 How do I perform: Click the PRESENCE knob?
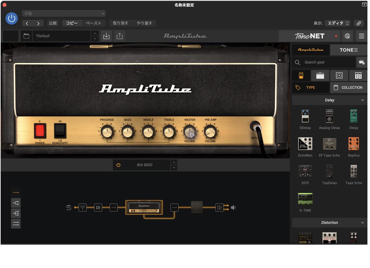(107, 132)
